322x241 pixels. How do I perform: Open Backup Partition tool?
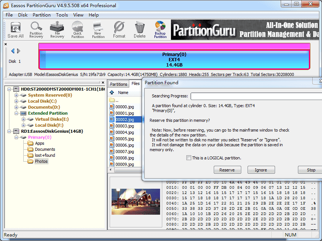coord(160,30)
